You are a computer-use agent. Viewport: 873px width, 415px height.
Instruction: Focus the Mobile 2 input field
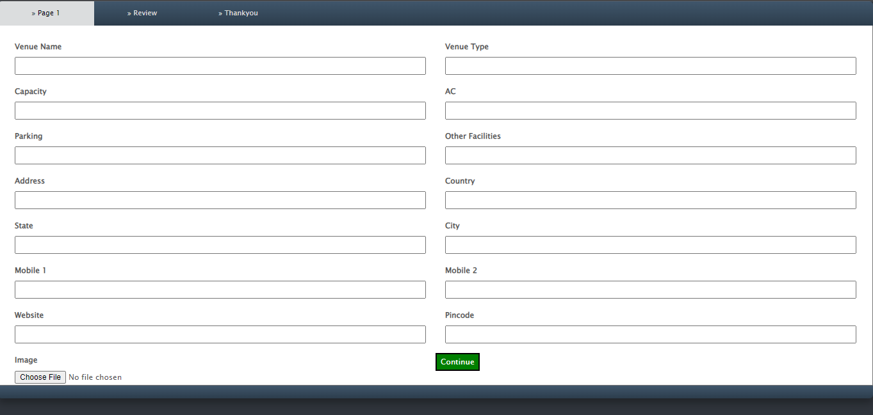pyautogui.click(x=650, y=290)
